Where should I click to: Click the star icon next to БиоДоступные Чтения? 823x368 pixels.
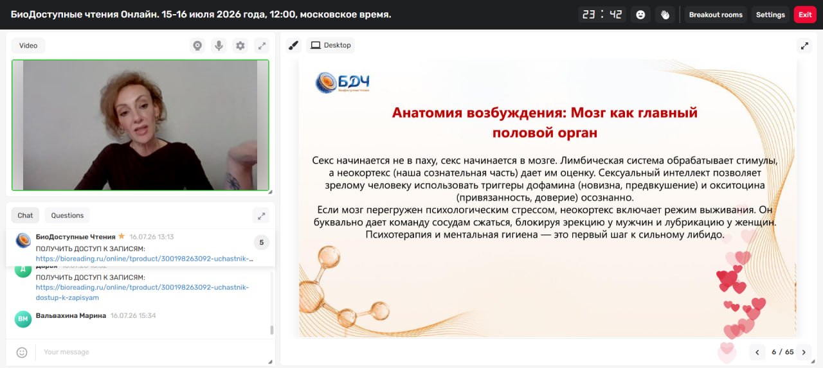pyautogui.click(x=122, y=236)
